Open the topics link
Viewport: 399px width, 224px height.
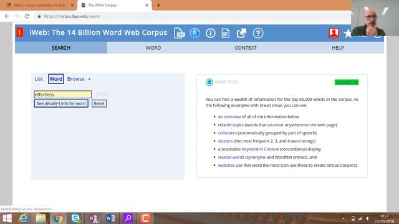pos(238,125)
